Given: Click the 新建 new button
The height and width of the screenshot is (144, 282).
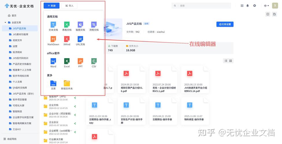Looking at the screenshot, I should click(51, 6).
